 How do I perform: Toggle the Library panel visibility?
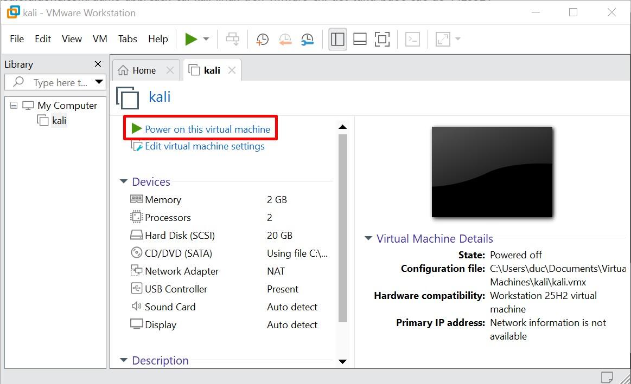coord(337,39)
